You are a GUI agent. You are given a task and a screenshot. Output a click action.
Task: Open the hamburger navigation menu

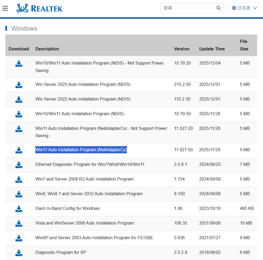5,8
